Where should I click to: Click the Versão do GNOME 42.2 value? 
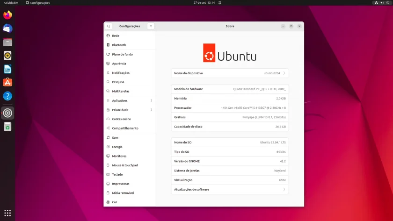(x=283, y=161)
